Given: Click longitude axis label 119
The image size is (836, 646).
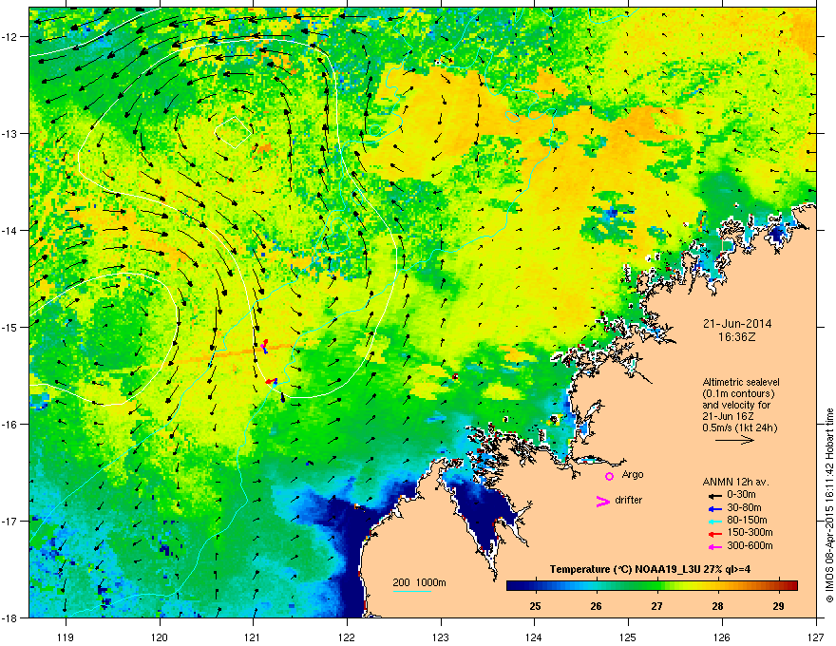Looking at the screenshot, I should click(x=66, y=636).
